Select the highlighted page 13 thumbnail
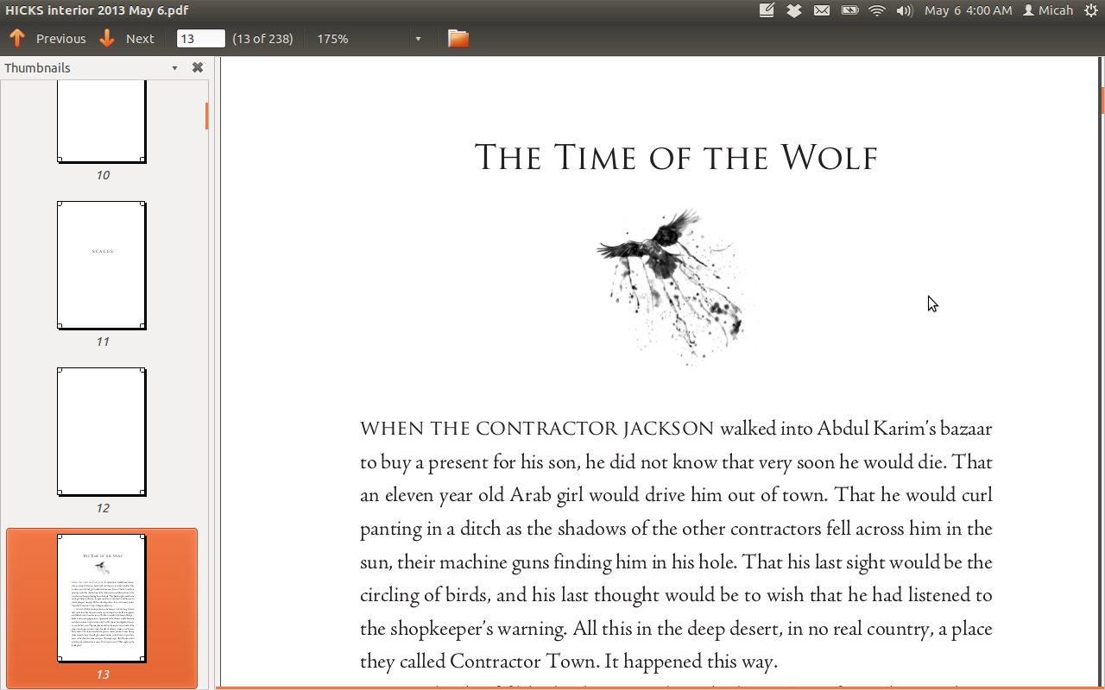1105x690 pixels. [102, 599]
